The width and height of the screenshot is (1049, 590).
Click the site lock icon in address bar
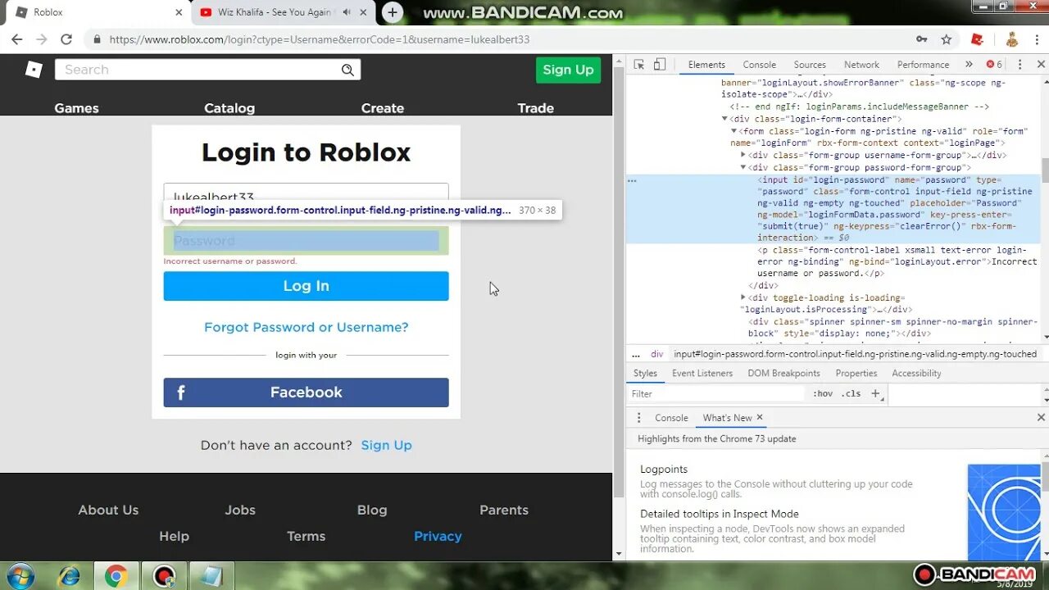[x=98, y=39]
